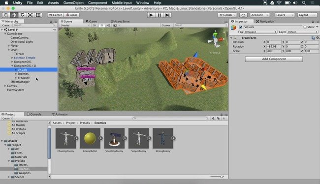The image size is (320, 184).
Task: Open the GameObject menu
Action: click(73, 3)
